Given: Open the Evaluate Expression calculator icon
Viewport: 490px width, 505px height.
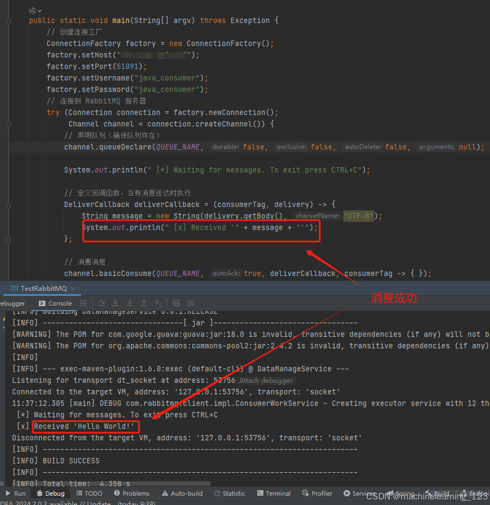Looking at the screenshot, I should coord(177,303).
